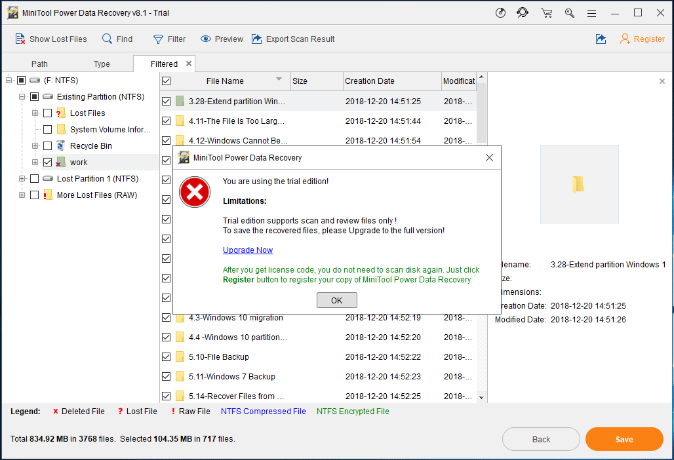674x460 pixels.
Task: Switch to the Path tab
Action: [x=39, y=64]
